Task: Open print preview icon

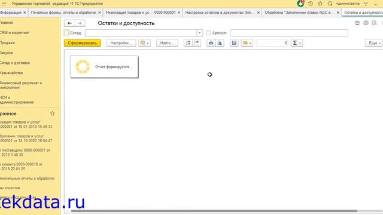Action: pyautogui.click(x=220, y=43)
